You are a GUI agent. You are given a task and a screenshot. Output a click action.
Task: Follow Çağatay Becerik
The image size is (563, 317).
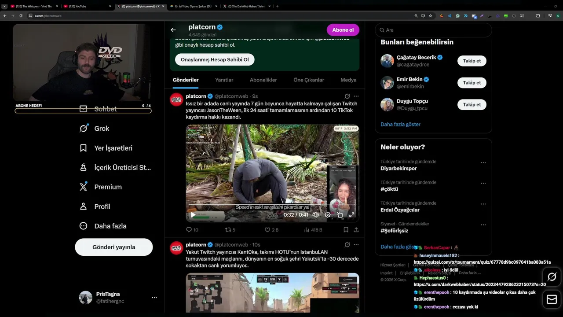(x=472, y=61)
